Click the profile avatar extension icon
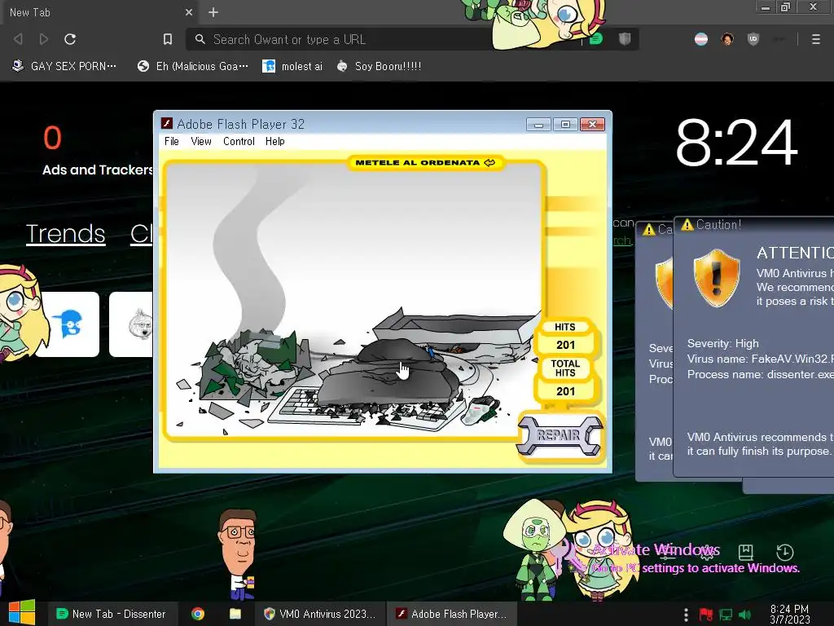 coord(727,39)
